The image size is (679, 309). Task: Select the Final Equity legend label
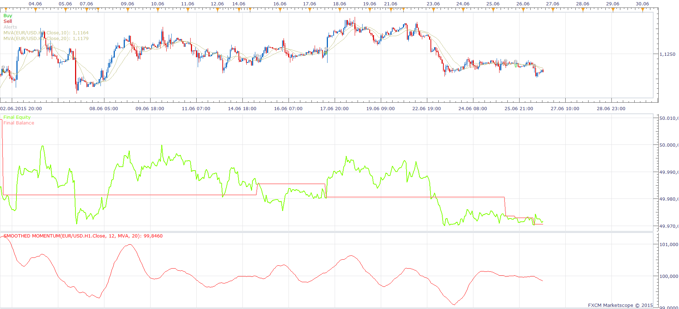pyautogui.click(x=17, y=117)
